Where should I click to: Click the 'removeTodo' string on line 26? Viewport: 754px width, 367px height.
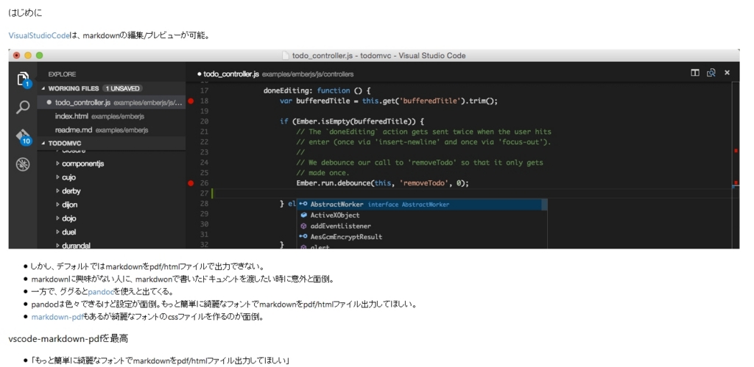pos(423,183)
